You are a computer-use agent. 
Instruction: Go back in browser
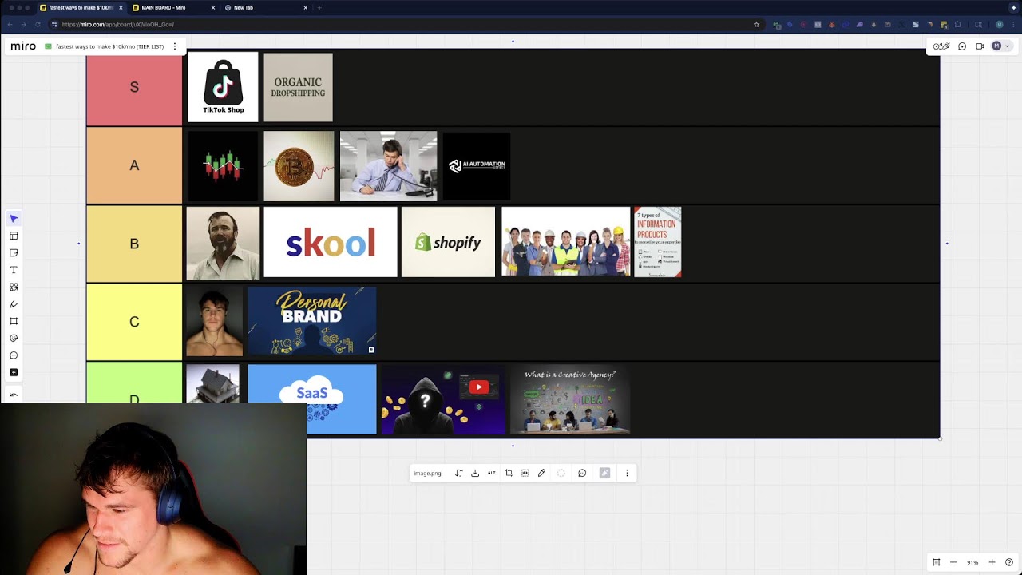[10, 24]
